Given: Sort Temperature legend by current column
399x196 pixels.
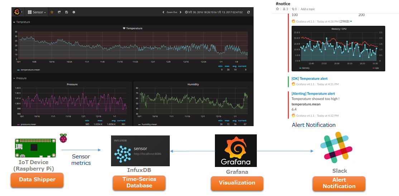Looking at the screenshot, I should click(x=242, y=66).
